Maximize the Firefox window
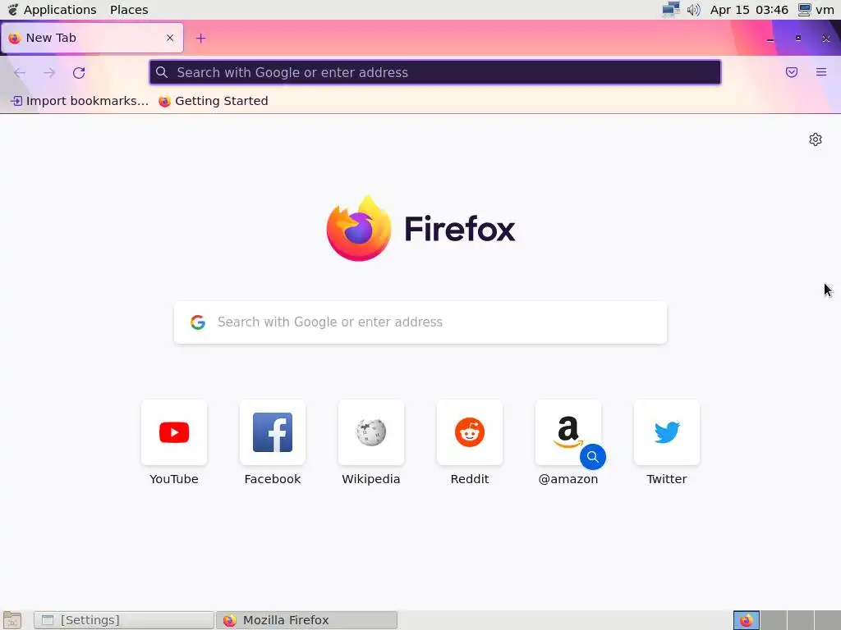 798,38
